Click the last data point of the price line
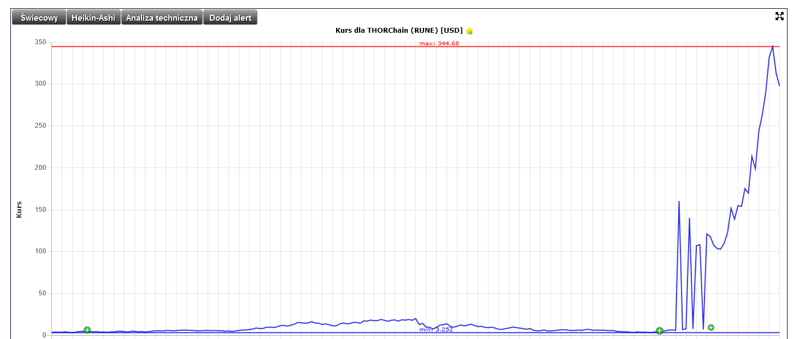 (779, 86)
